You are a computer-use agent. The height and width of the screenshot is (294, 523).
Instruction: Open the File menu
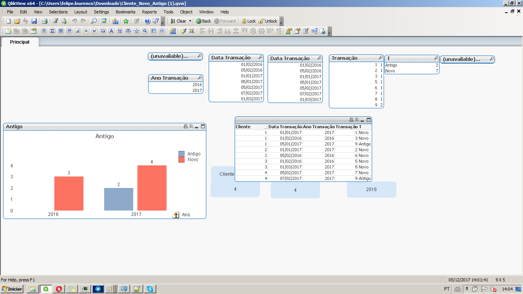pyautogui.click(x=10, y=12)
